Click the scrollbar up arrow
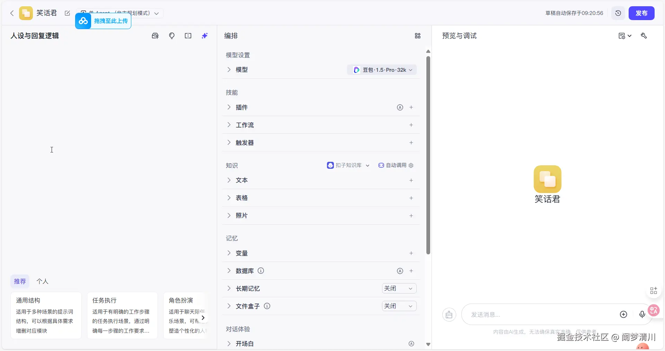The width and height of the screenshot is (665, 351). click(428, 51)
